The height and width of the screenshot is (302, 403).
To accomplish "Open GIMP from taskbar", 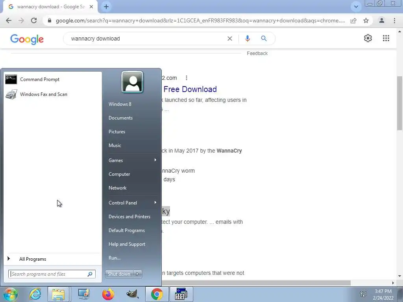I will coord(133,294).
